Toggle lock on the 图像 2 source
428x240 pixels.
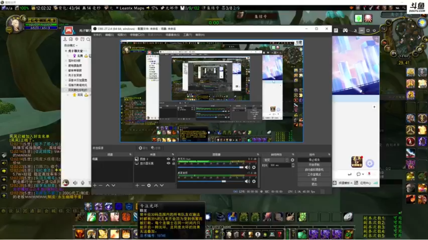click(x=173, y=159)
